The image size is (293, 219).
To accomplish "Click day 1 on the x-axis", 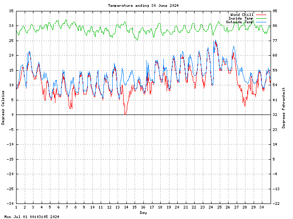I will tap(16, 207).
